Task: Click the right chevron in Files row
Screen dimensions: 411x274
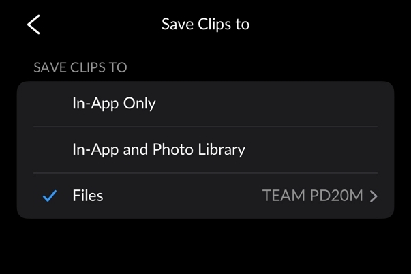Action: click(x=374, y=196)
